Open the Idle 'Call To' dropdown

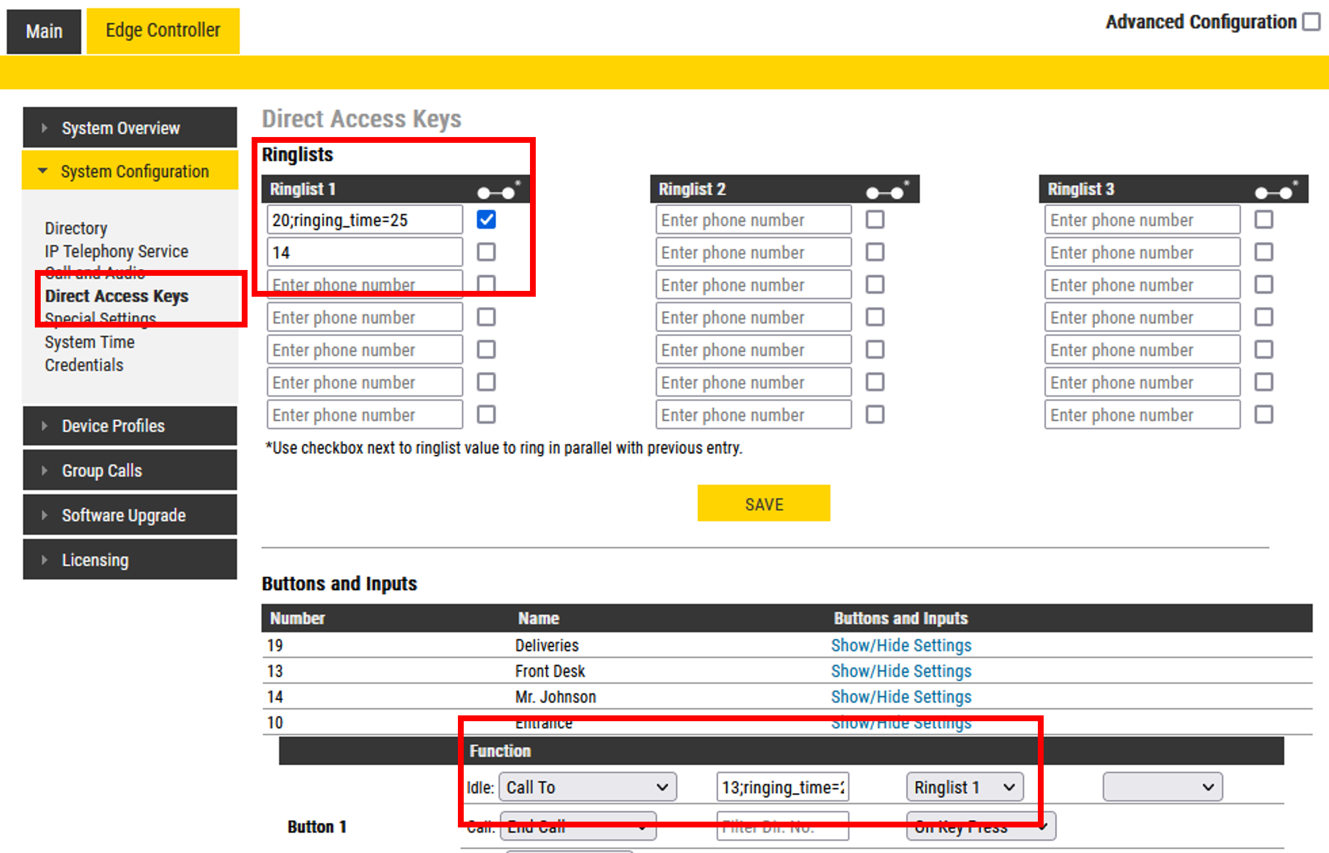[587, 787]
